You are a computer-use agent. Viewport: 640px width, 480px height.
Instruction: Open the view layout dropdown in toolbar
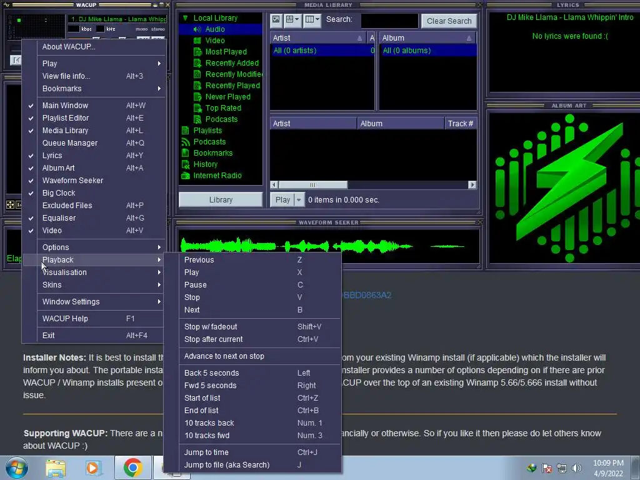(292, 19)
